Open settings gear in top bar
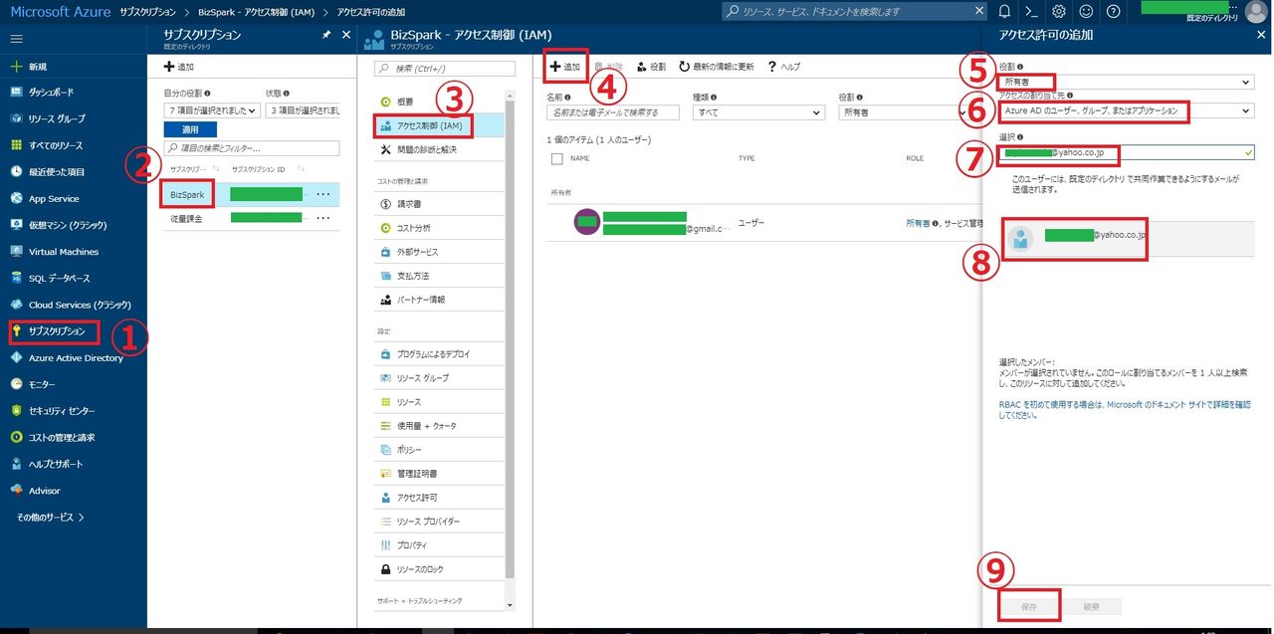The height and width of the screenshot is (634, 1274). pyautogui.click(x=1059, y=11)
